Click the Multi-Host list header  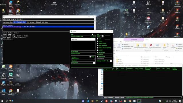(x=83, y=39)
